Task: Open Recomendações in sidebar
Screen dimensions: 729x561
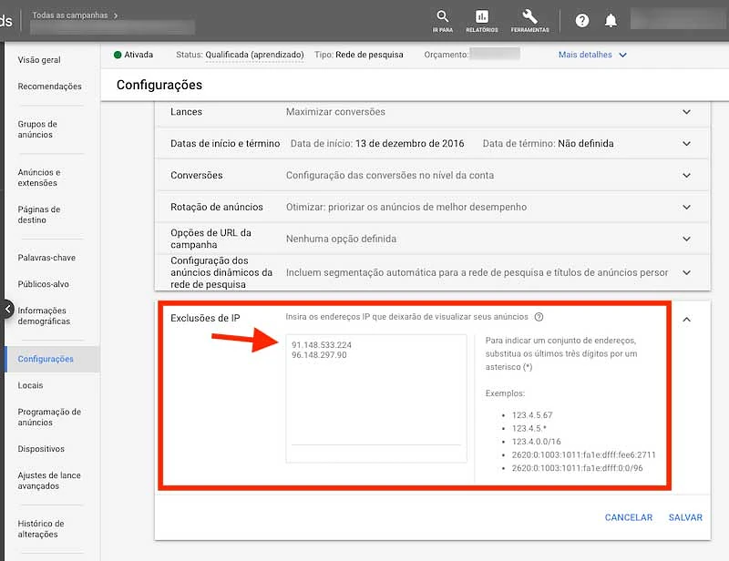Action: (49, 87)
